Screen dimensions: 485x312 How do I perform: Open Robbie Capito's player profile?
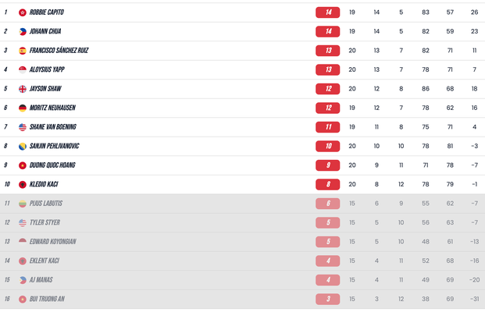pos(47,12)
